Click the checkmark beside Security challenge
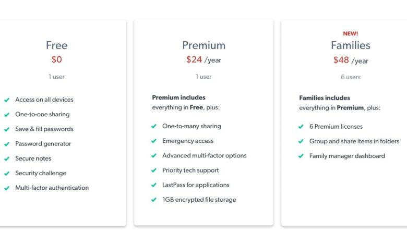The height and width of the screenshot is (245, 407). coord(7,173)
